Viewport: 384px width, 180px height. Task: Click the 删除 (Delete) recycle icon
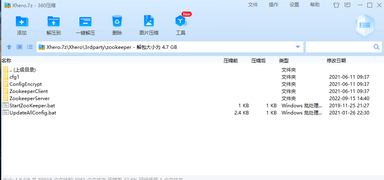coord(117,21)
